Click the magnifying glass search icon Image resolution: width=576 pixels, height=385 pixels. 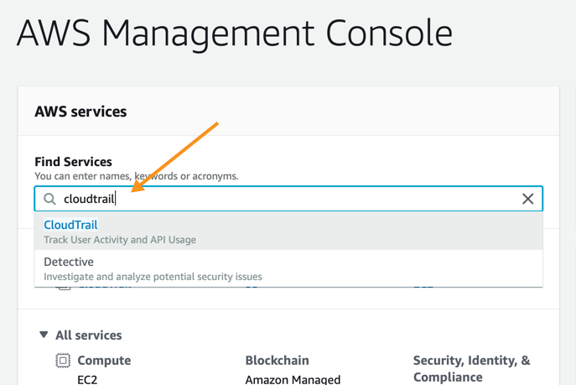coord(49,199)
